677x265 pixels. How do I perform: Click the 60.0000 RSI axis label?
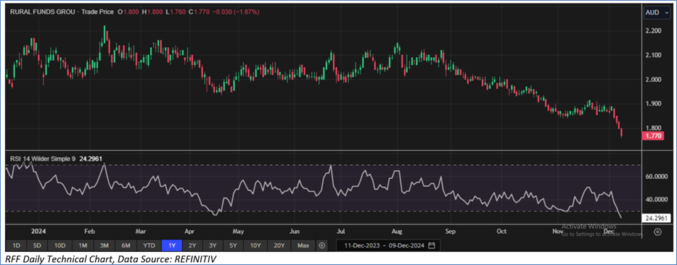click(656, 176)
